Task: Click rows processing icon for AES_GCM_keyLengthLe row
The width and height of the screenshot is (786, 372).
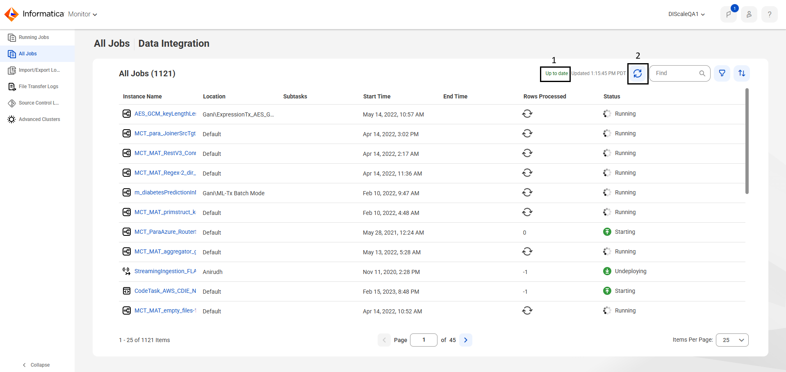Action: tap(527, 114)
